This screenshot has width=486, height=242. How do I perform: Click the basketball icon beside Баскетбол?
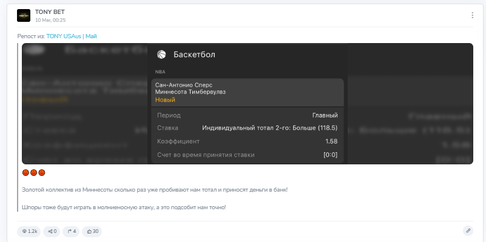pos(161,55)
